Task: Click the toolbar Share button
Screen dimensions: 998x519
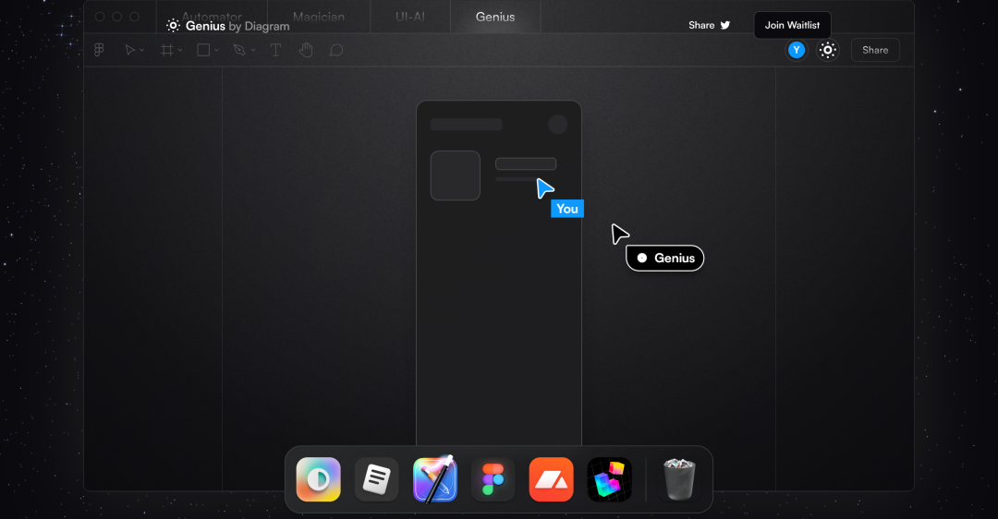Action: tap(875, 50)
